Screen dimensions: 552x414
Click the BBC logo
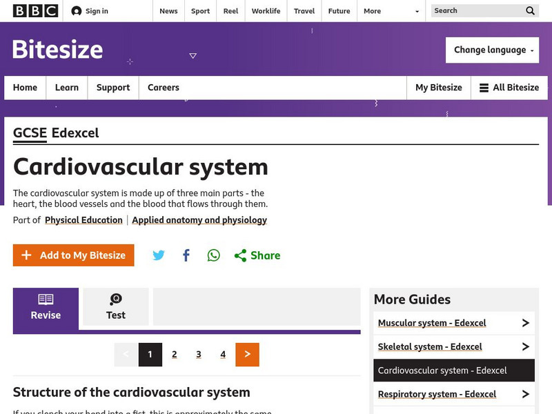click(36, 11)
